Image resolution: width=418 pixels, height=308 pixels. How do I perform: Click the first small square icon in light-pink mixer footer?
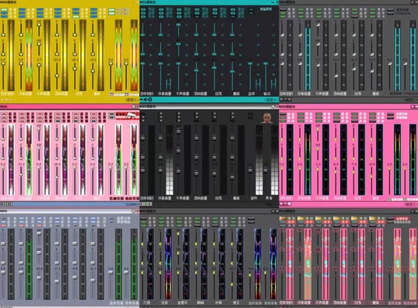2,204
